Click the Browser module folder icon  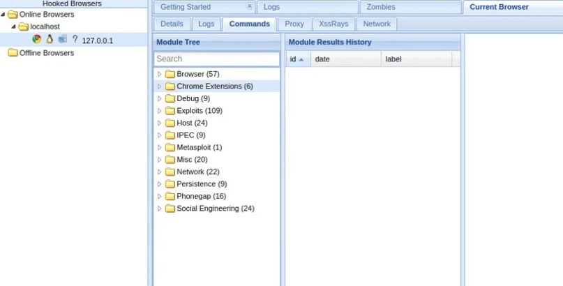(x=170, y=74)
